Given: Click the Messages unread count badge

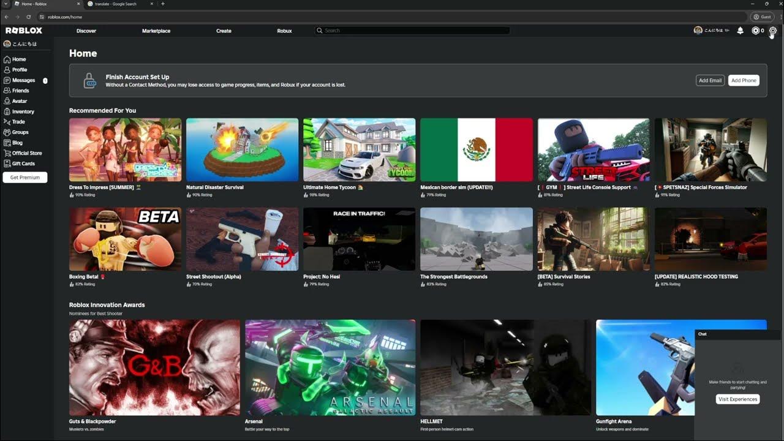Looking at the screenshot, I should point(45,80).
